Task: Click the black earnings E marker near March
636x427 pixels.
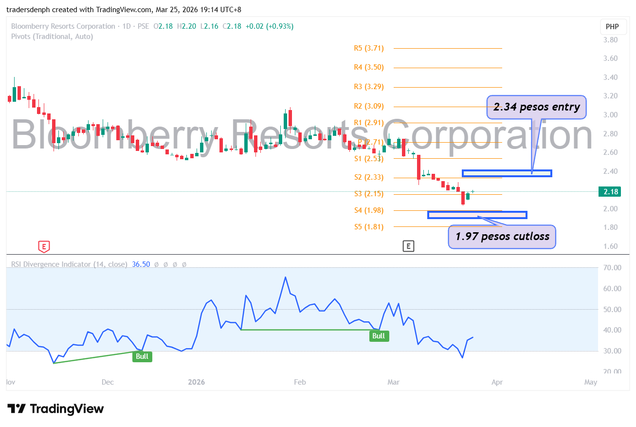Action: pos(408,246)
